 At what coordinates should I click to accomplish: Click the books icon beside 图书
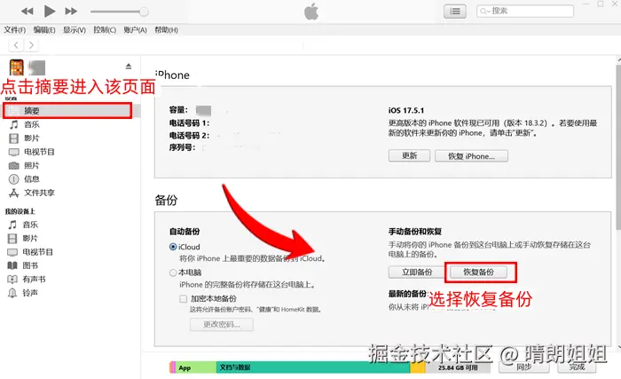[x=12, y=265]
